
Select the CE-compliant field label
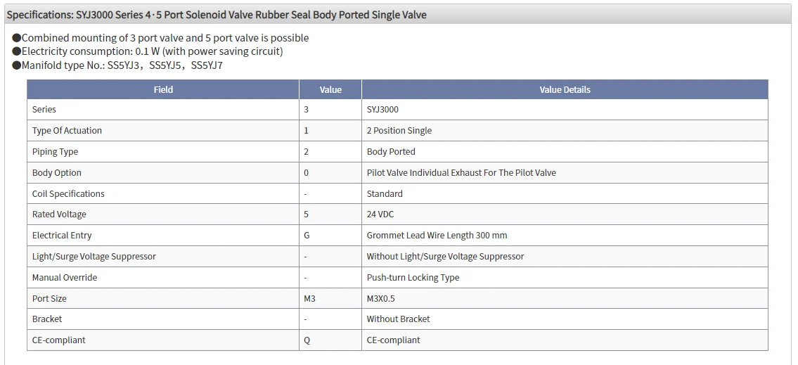(x=59, y=340)
